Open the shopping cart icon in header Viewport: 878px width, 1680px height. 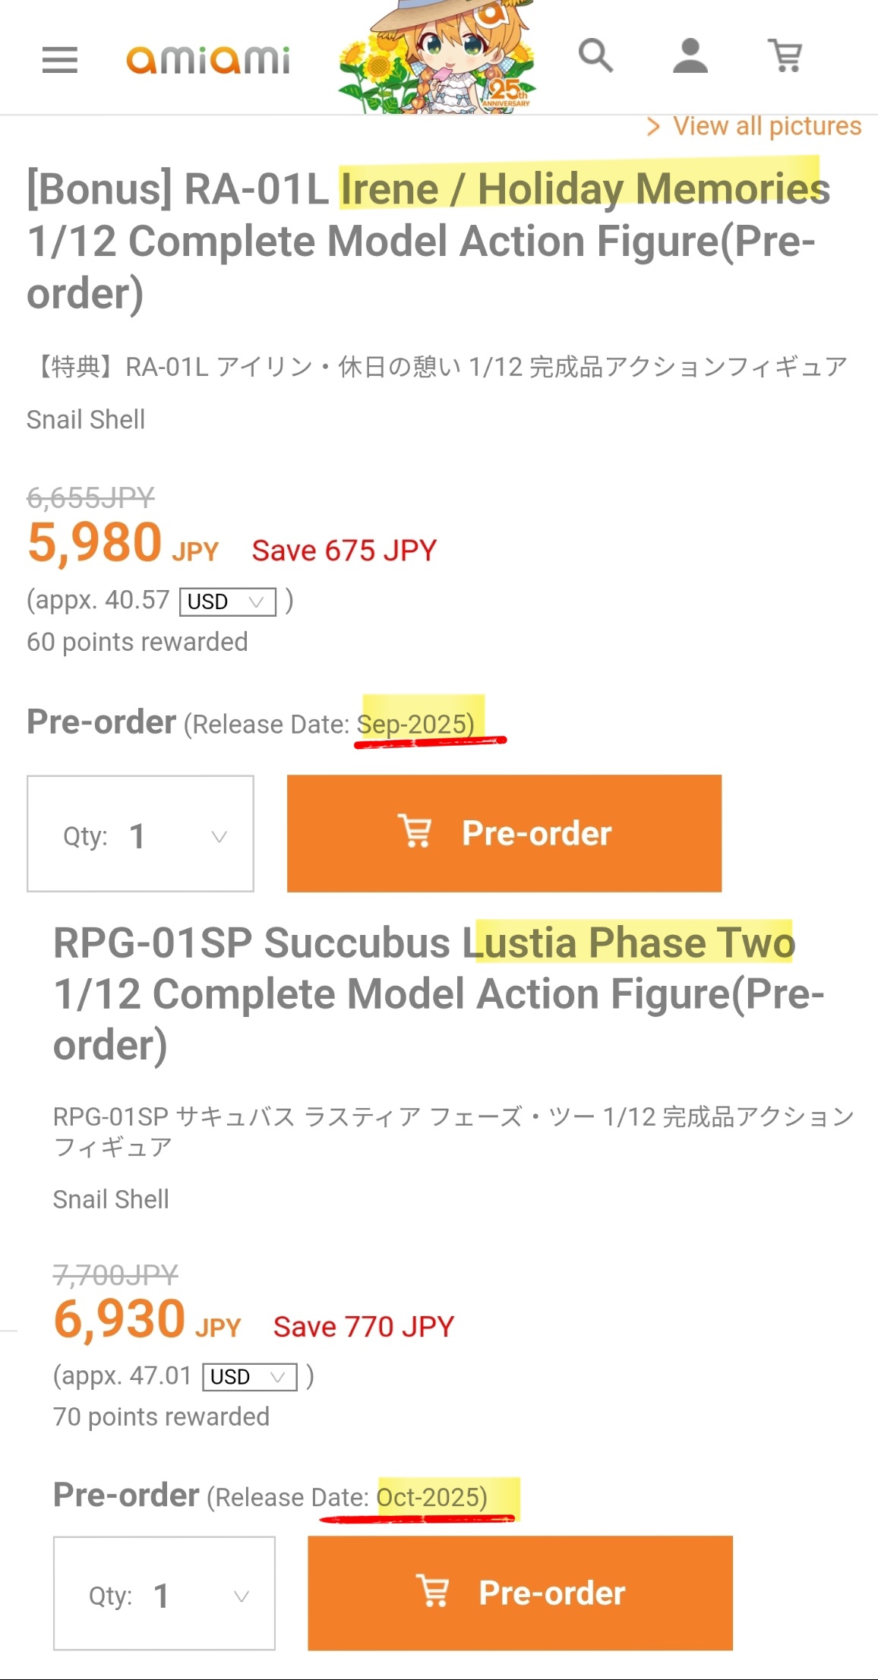pyautogui.click(x=785, y=55)
